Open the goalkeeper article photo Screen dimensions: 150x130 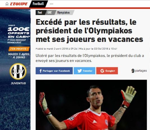point(91,105)
